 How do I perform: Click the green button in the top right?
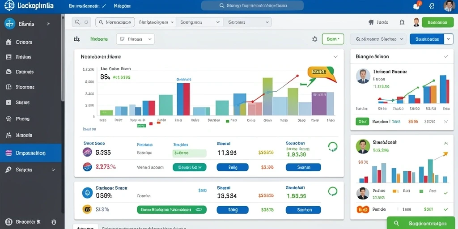click(437, 22)
